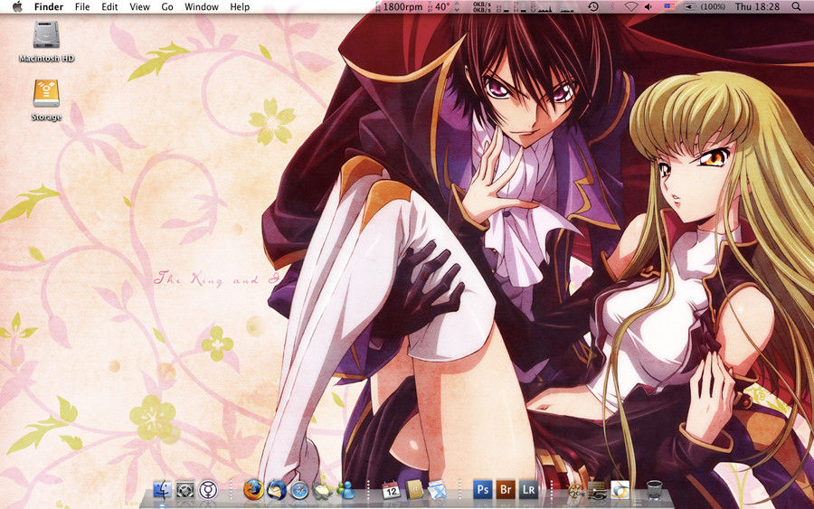The height and width of the screenshot is (509, 814).
Task: Open the volume speaker menu
Action: [648, 6]
